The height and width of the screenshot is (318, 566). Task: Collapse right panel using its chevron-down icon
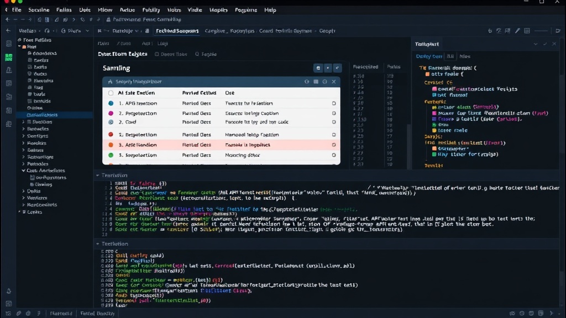(x=536, y=44)
